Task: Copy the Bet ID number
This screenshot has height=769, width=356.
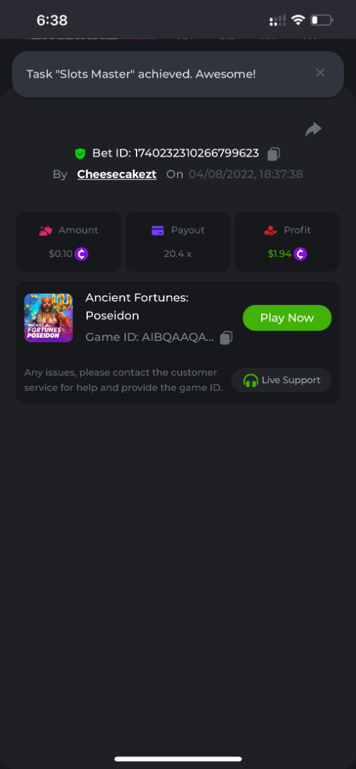Action: (x=274, y=154)
